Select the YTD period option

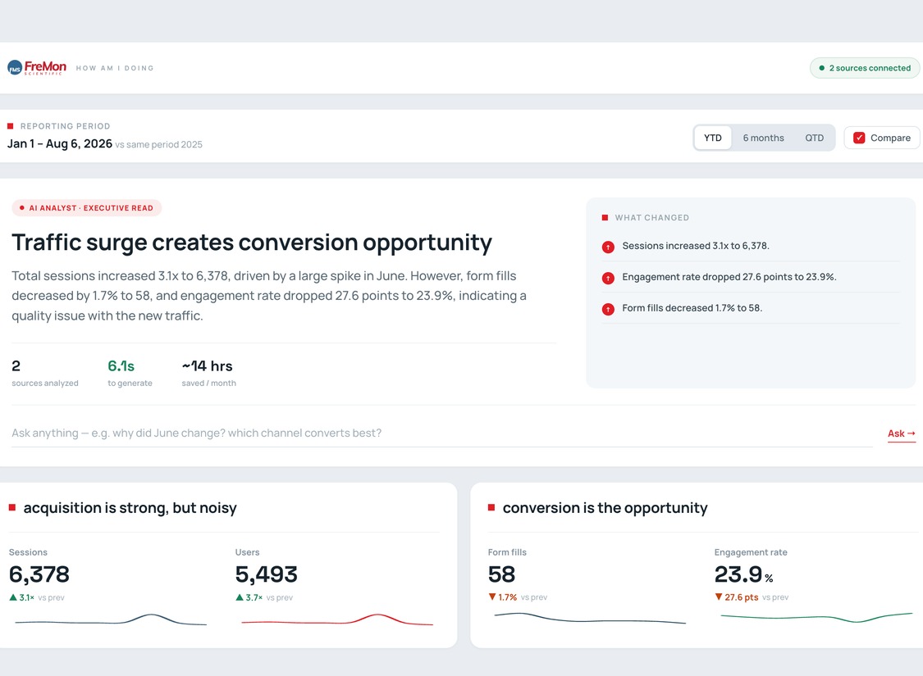click(713, 138)
